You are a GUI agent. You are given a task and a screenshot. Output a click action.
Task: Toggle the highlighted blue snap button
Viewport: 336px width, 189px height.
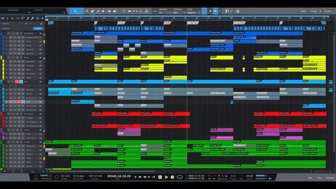(x=204, y=11)
